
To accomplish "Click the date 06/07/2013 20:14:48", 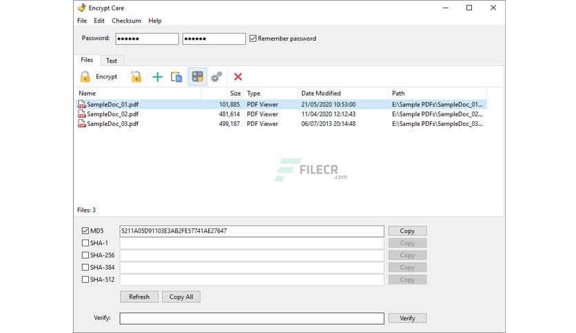I will [329, 124].
